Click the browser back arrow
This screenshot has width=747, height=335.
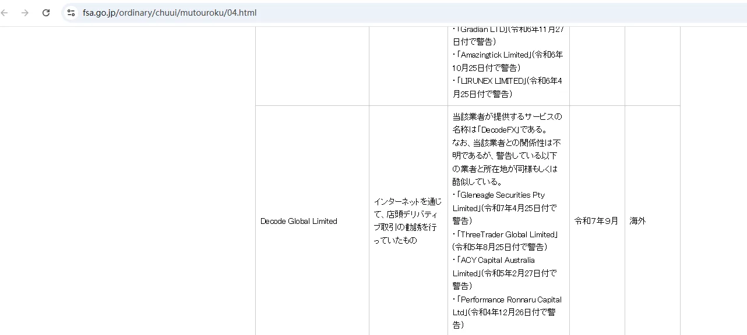coord(5,13)
